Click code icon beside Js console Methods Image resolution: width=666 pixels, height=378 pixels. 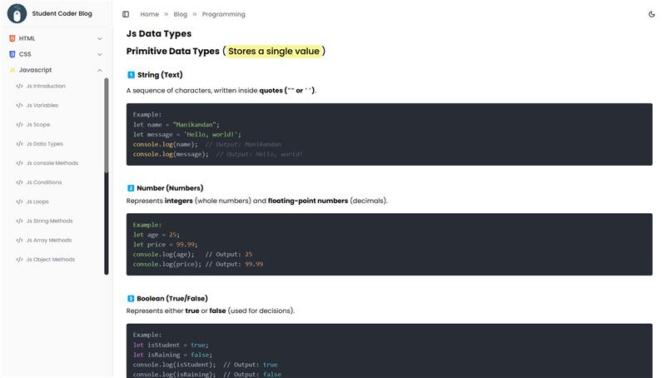[19, 163]
